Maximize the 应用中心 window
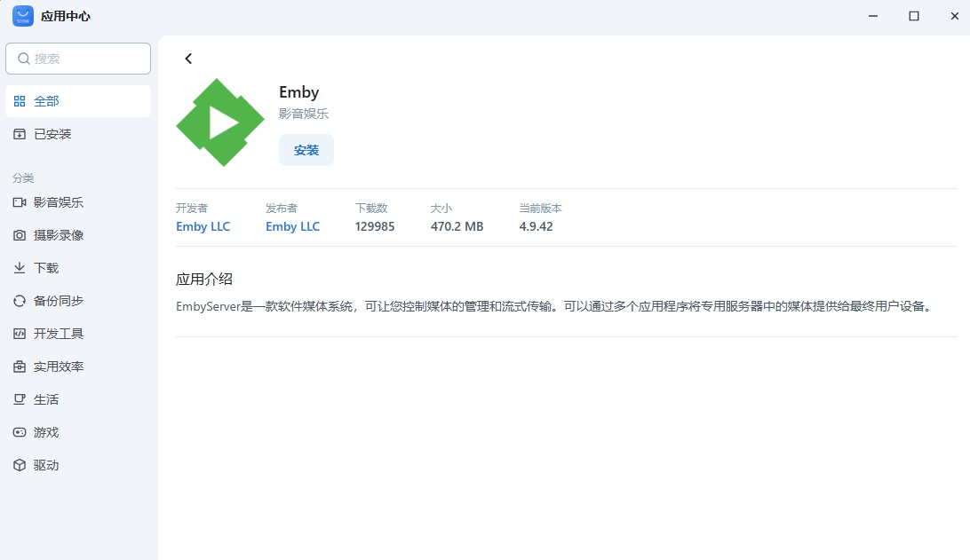 pos(914,16)
